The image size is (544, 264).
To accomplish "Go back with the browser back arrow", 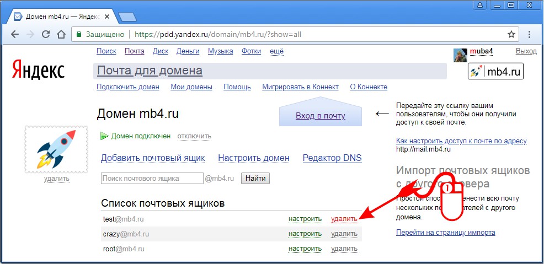I will (14, 34).
